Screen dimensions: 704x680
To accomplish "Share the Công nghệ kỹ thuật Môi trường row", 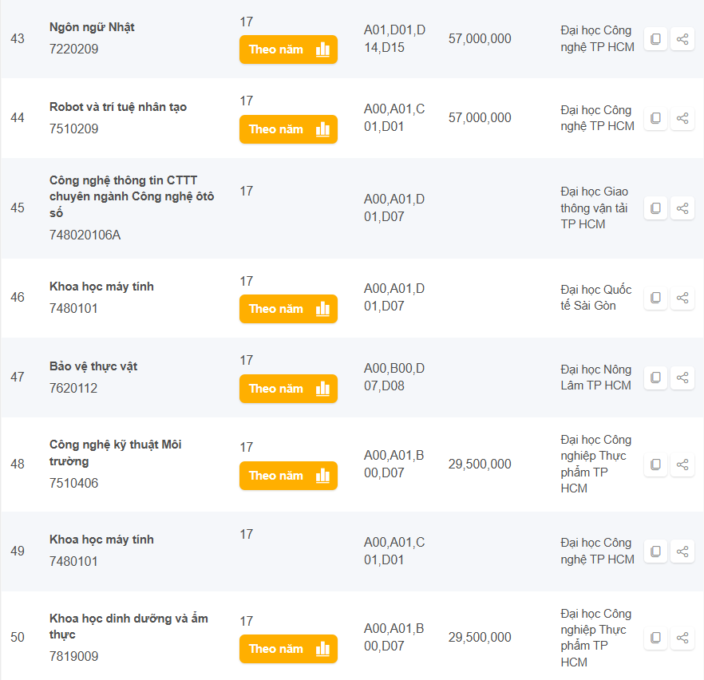I will (x=682, y=465).
